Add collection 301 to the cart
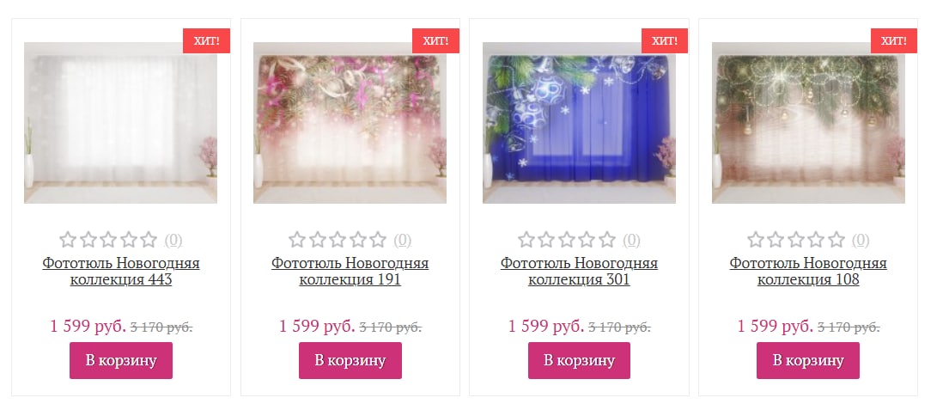Screen dimensions: 949x410 click(x=579, y=360)
